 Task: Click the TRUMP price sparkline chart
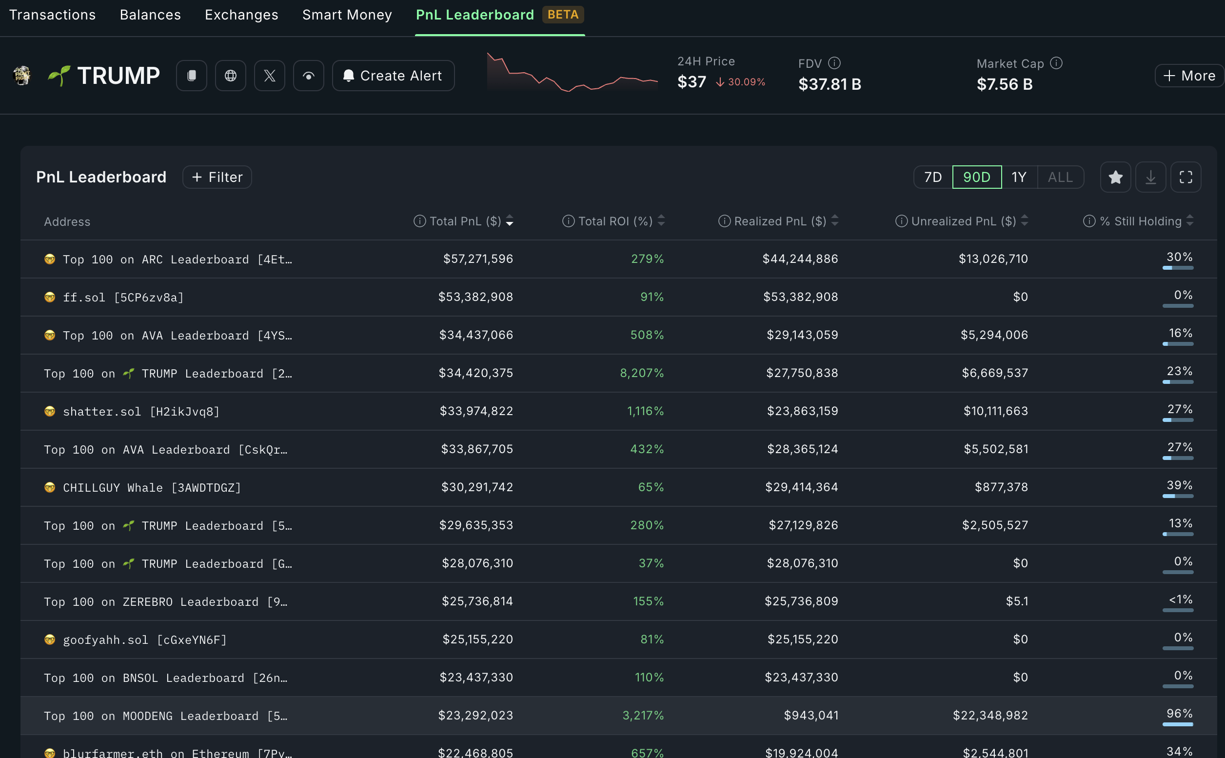(573, 73)
